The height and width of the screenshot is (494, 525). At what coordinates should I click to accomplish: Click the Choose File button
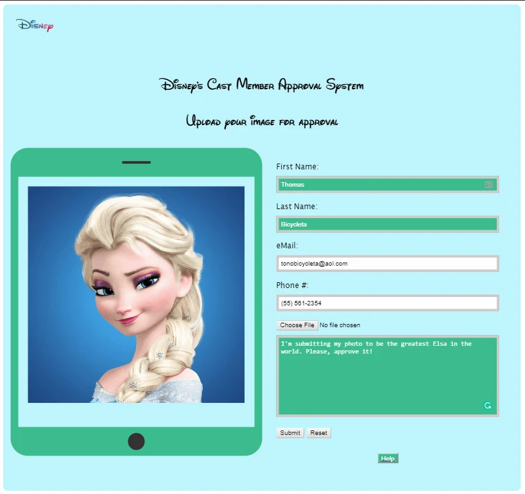tap(297, 325)
